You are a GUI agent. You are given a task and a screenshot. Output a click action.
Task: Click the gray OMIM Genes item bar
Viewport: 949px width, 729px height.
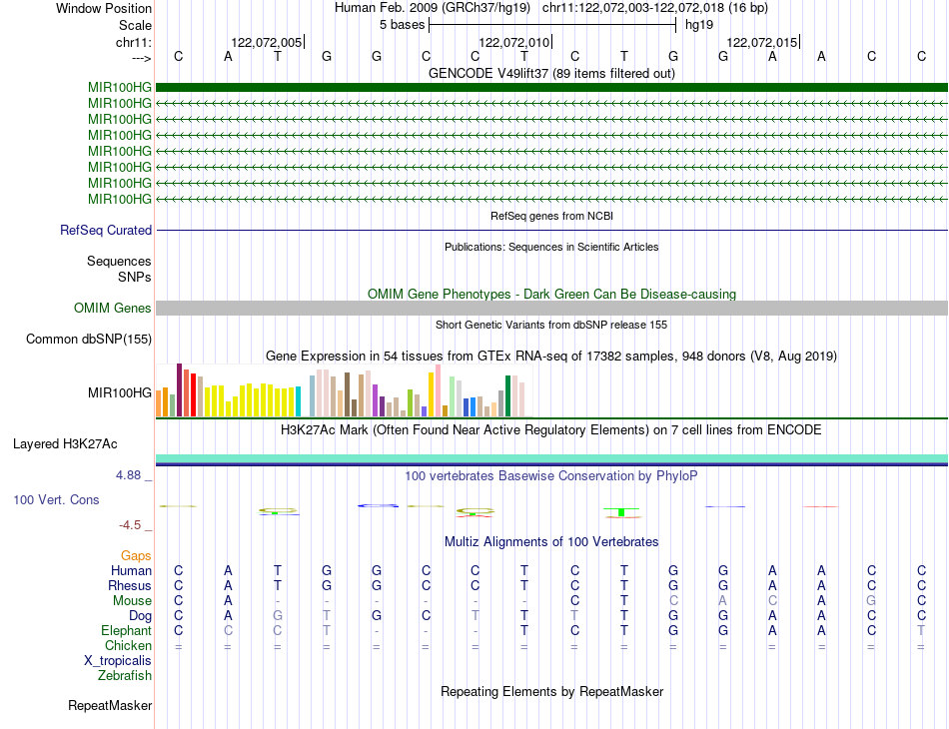[551, 308]
